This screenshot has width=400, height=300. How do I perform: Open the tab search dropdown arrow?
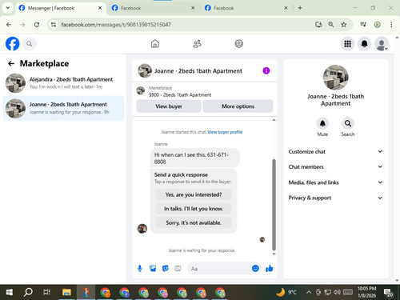[8, 8]
